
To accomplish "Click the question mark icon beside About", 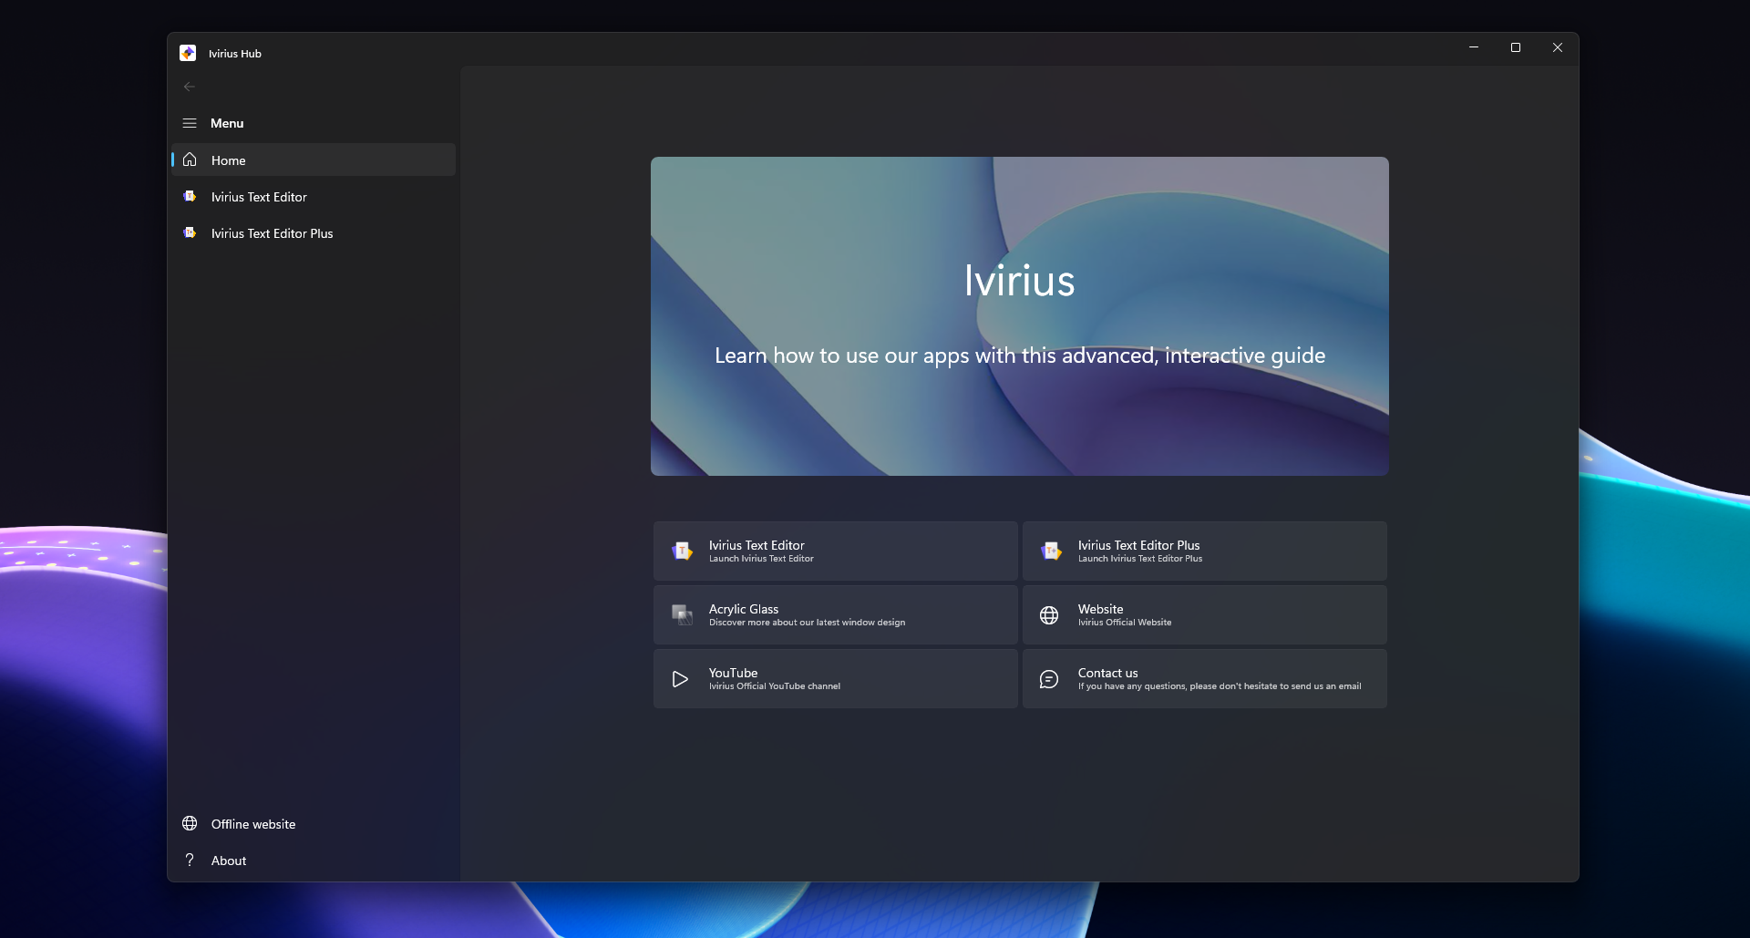I will (190, 860).
